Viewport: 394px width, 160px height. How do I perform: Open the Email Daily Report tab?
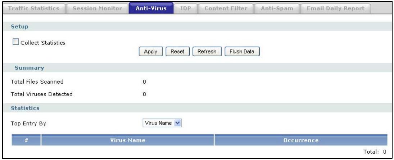click(x=336, y=9)
